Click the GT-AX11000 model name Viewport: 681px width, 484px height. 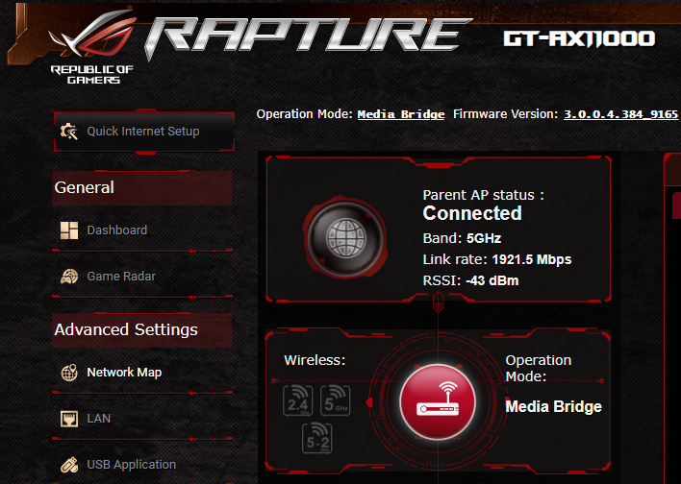pyautogui.click(x=579, y=39)
